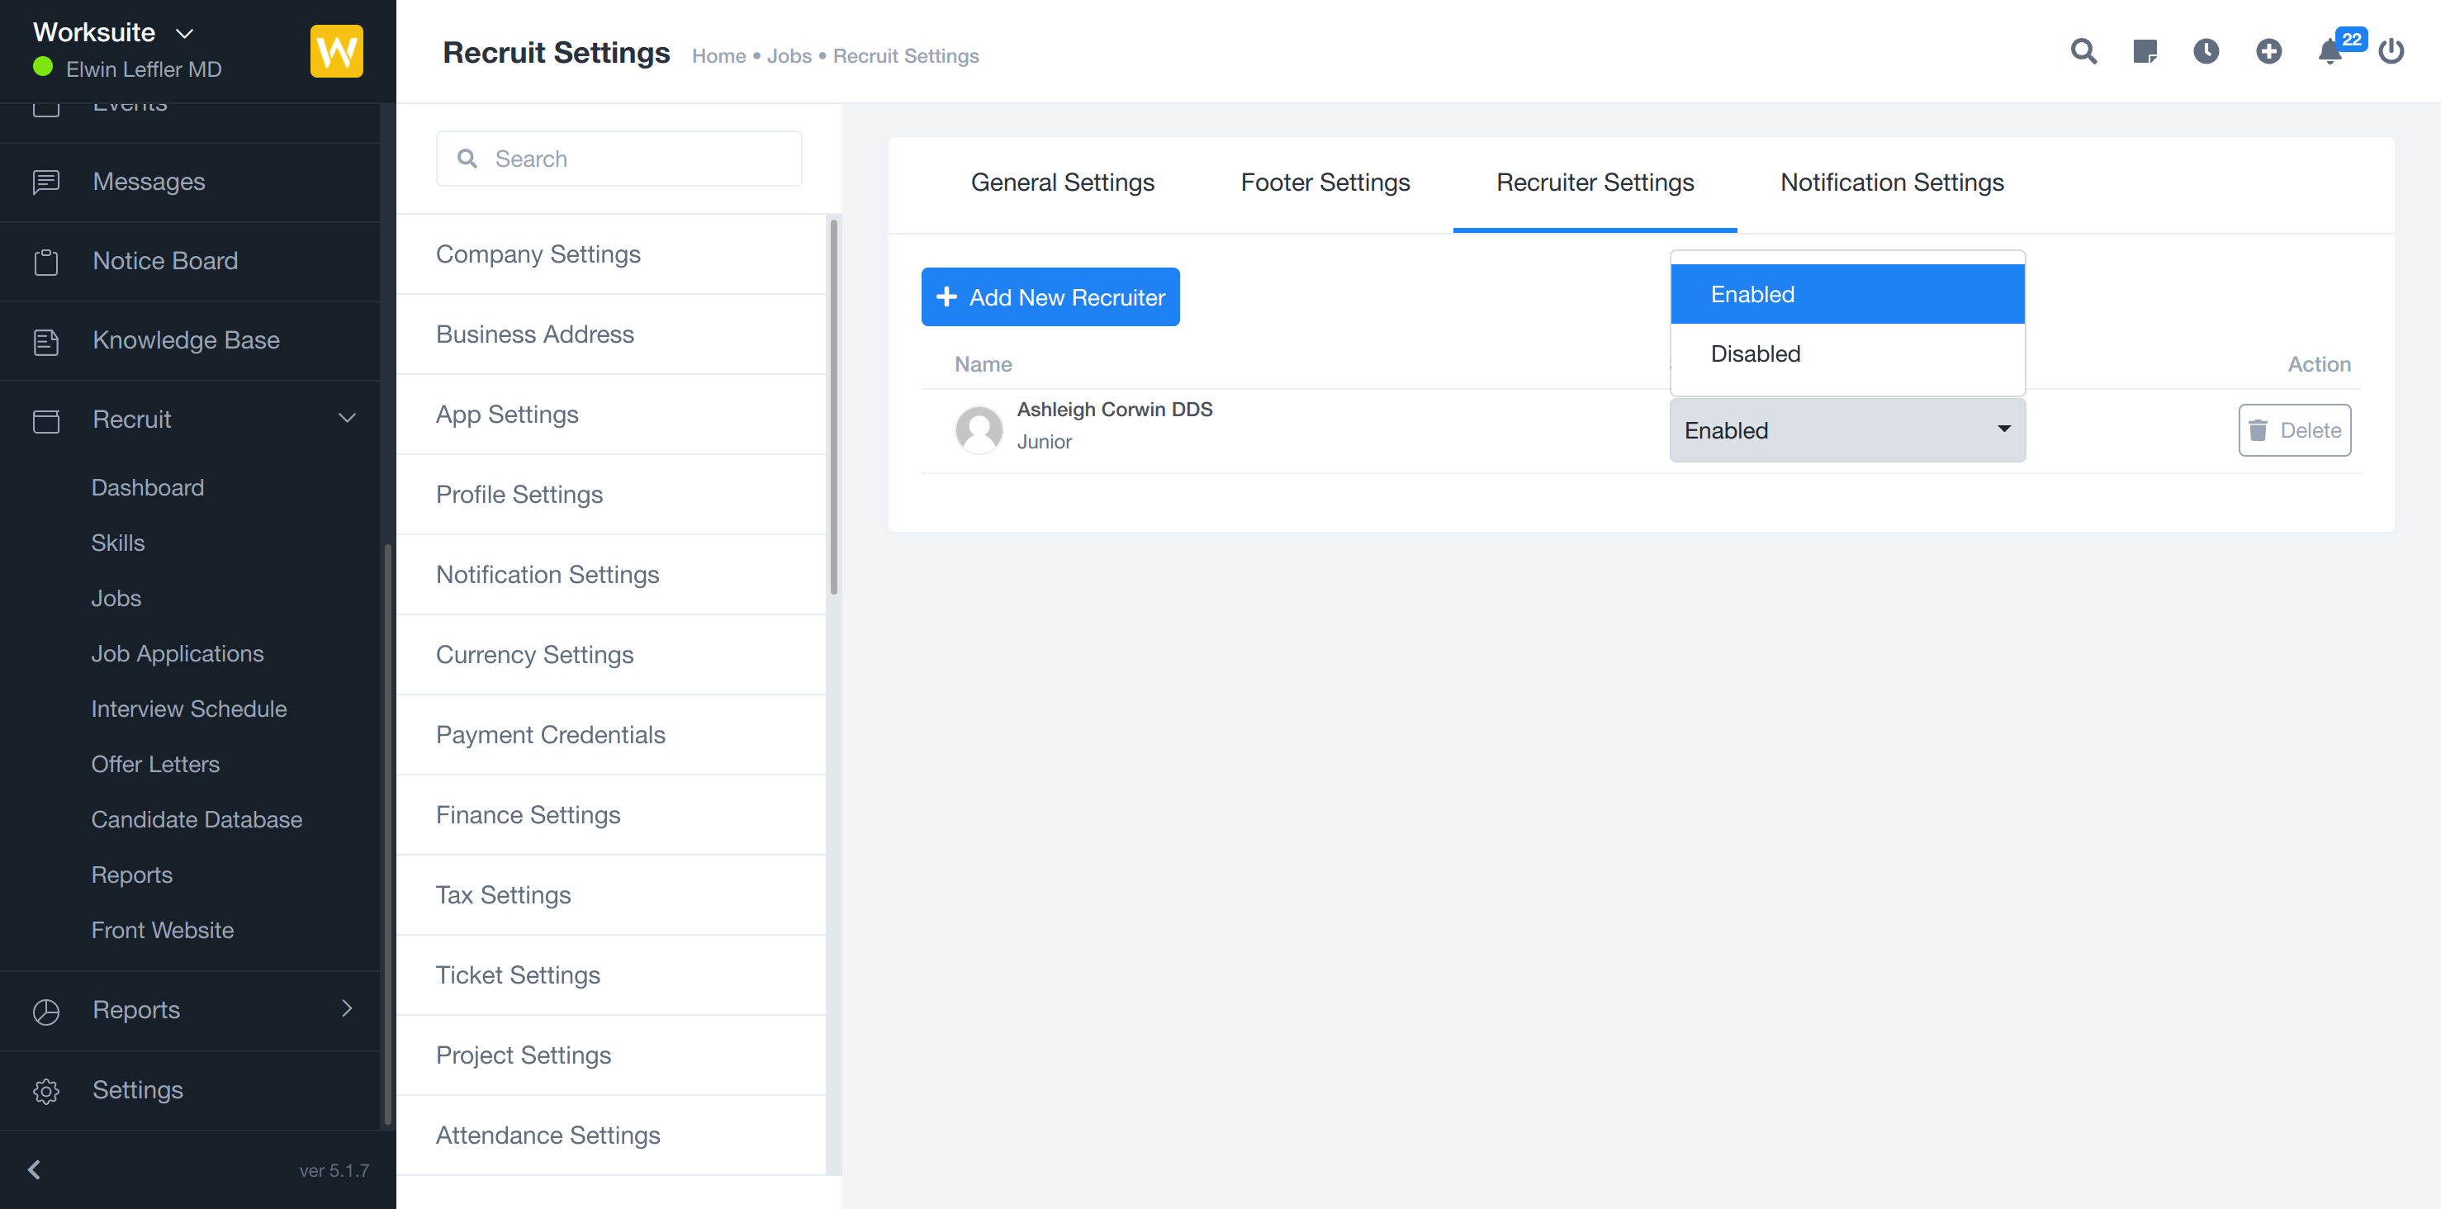Open the clock timer icon
The image size is (2441, 1209).
click(2206, 51)
